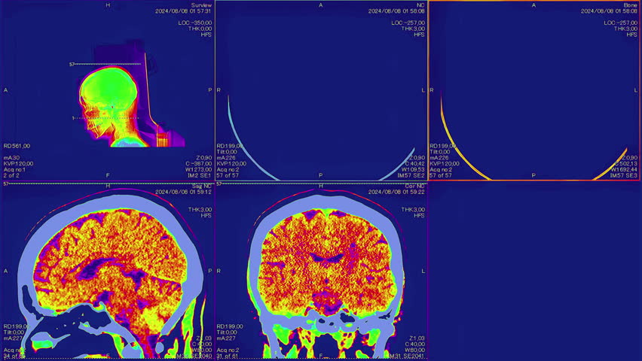Screen dimensions: 642x361
Task: Click the Bone series label
Action: (x=630, y=5)
